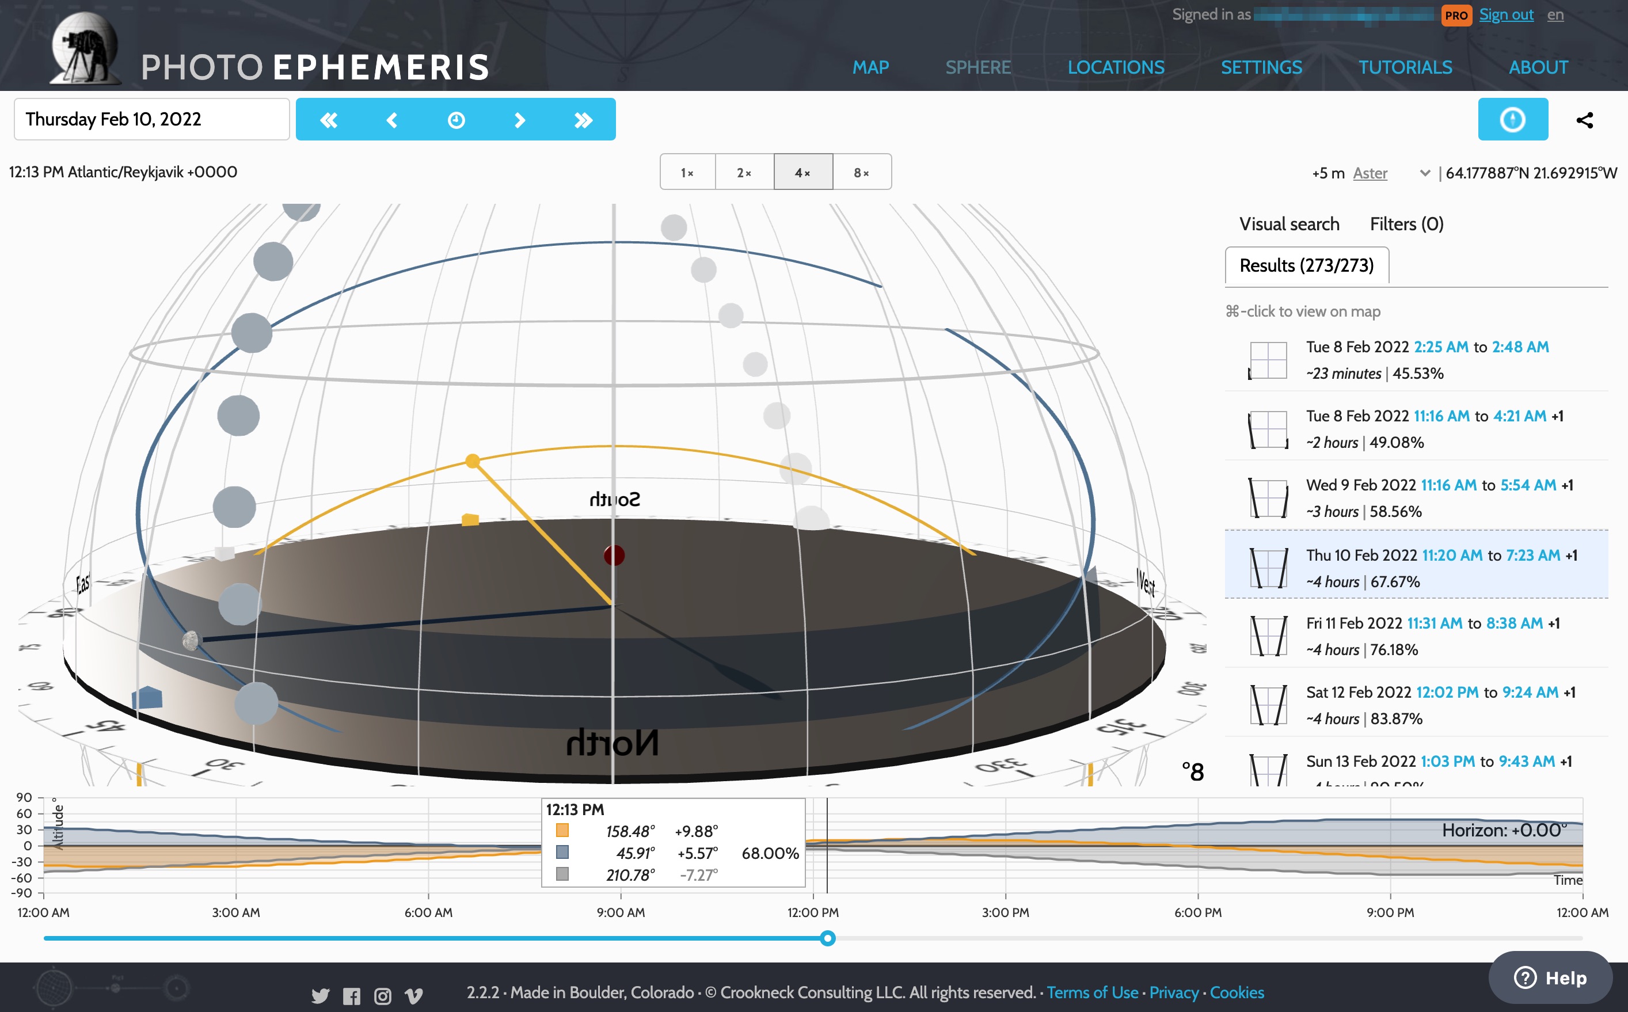Select the 2× timeline scale
Image resolution: width=1628 pixels, height=1012 pixels.
[744, 172]
